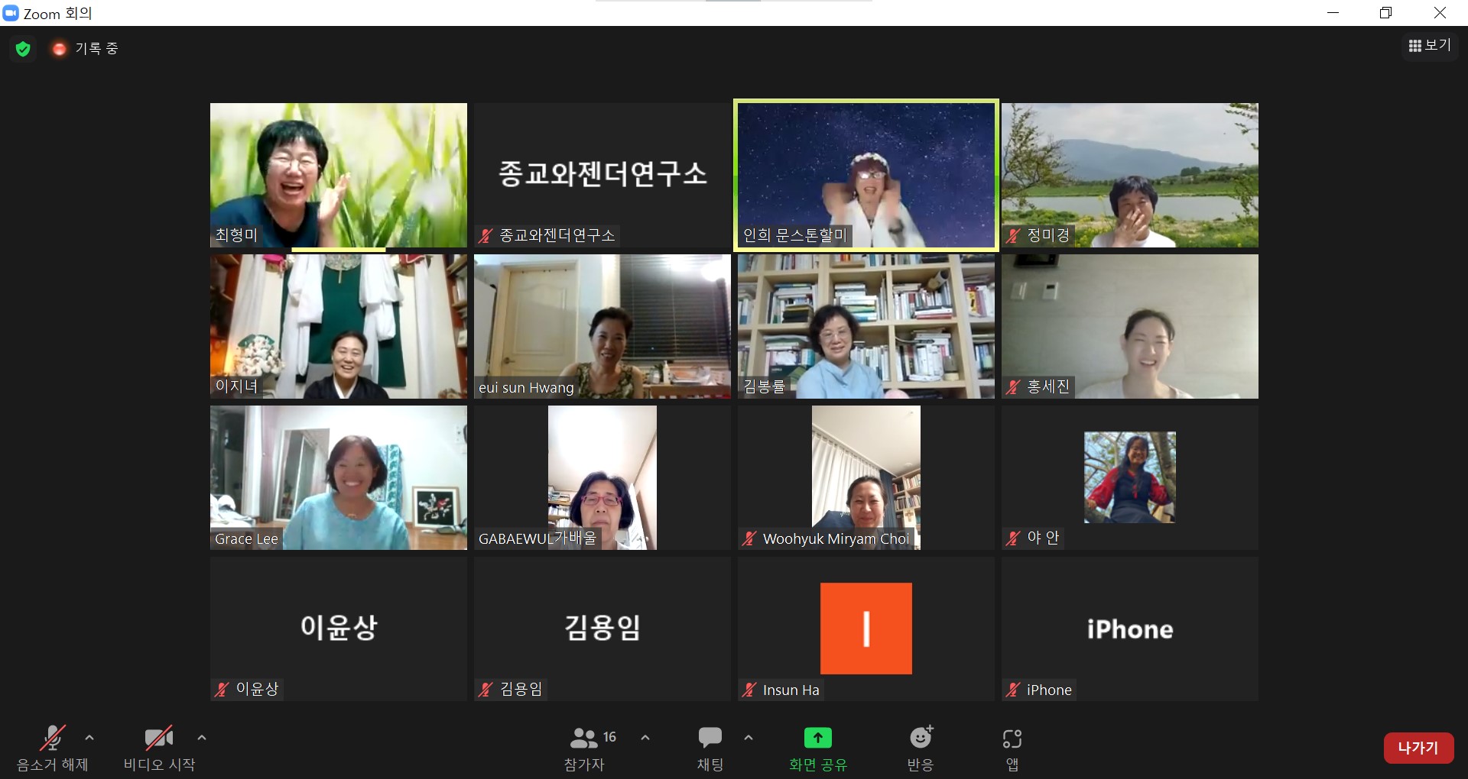Click name label 최형미
The image size is (1468, 779).
(236, 235)
